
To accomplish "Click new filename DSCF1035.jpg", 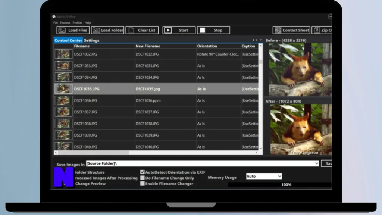I will 148,89.
